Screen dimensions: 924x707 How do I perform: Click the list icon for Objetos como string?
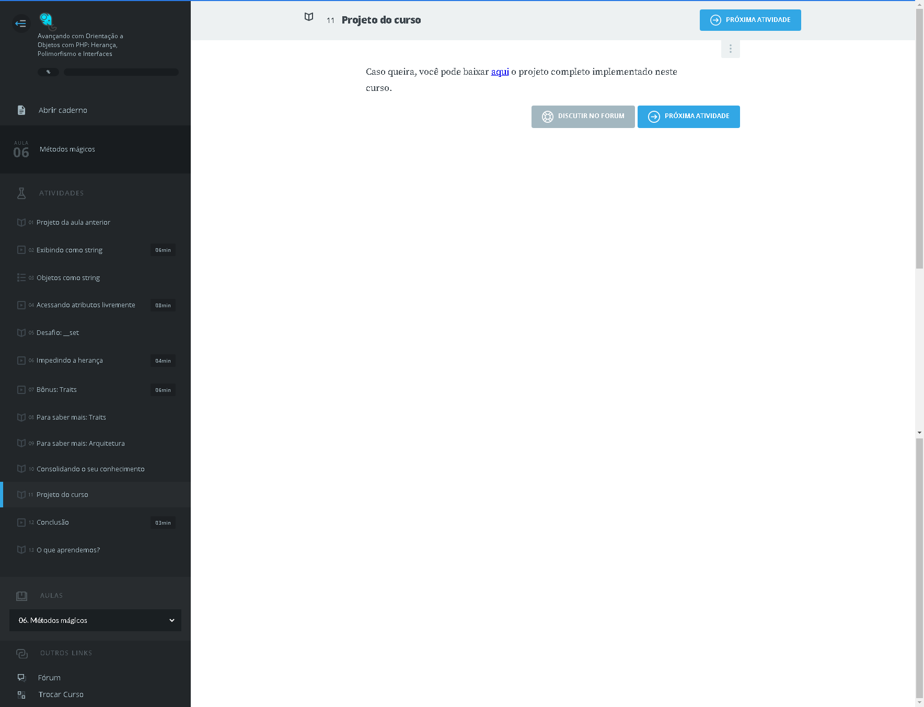pyautogui.click(x=21, y=278)
